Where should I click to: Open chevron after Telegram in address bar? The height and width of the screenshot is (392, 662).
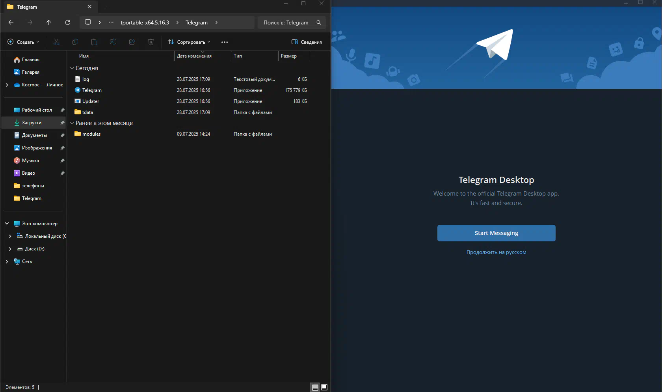216,22
